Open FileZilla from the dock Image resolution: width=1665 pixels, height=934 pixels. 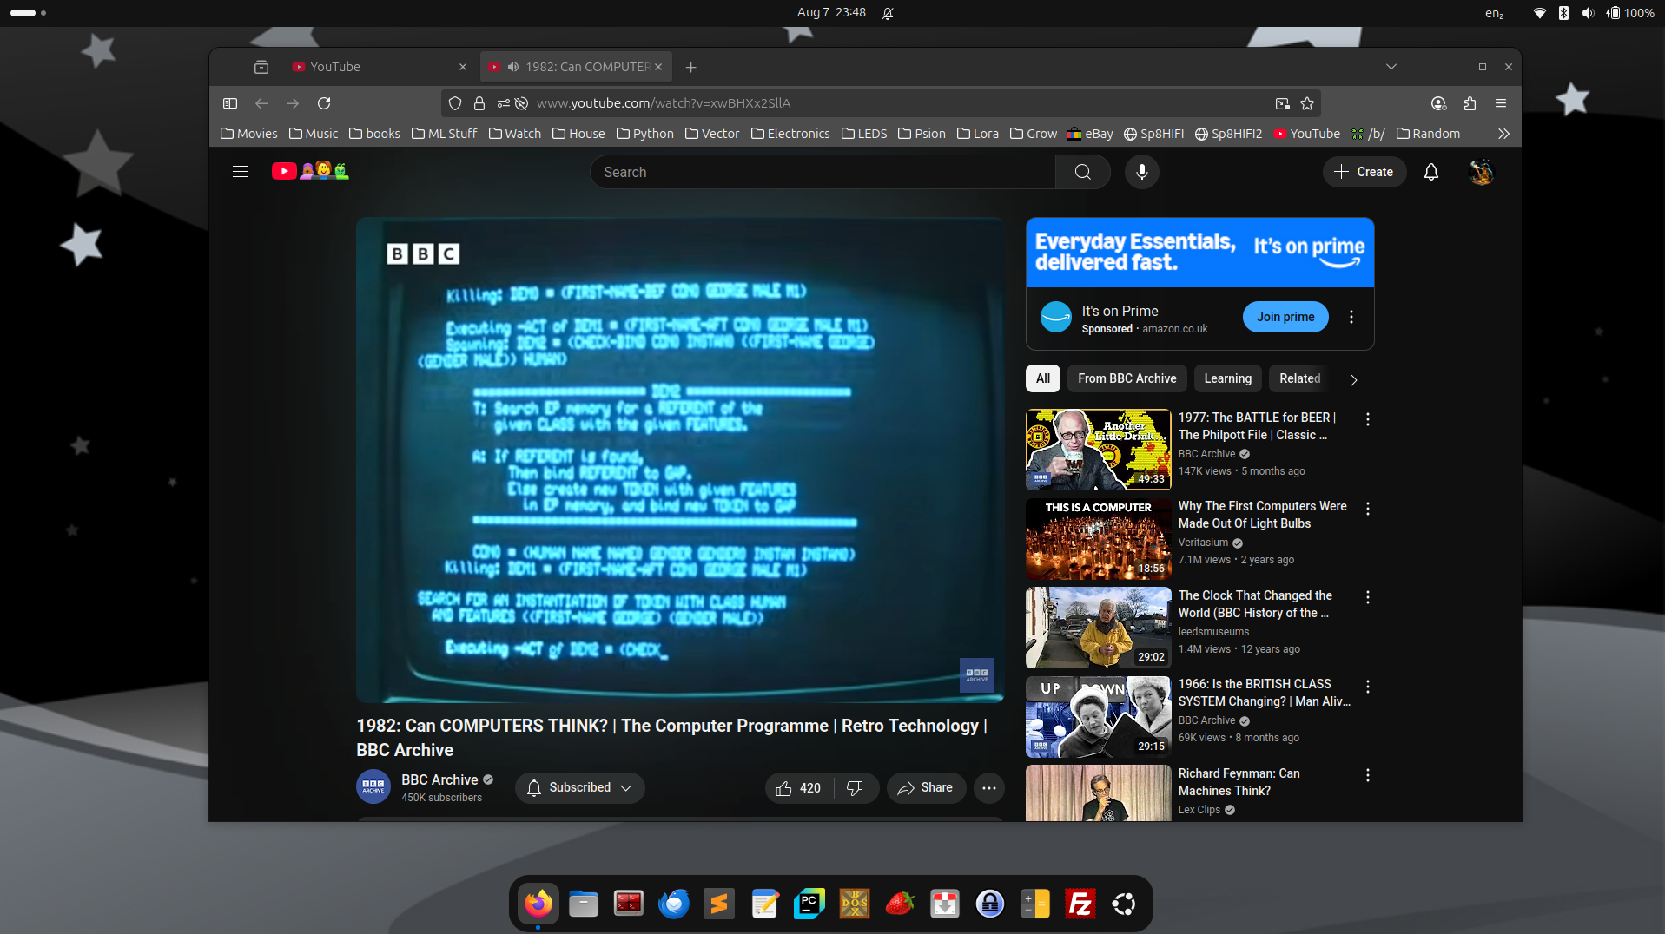[x=1080, y=904]
